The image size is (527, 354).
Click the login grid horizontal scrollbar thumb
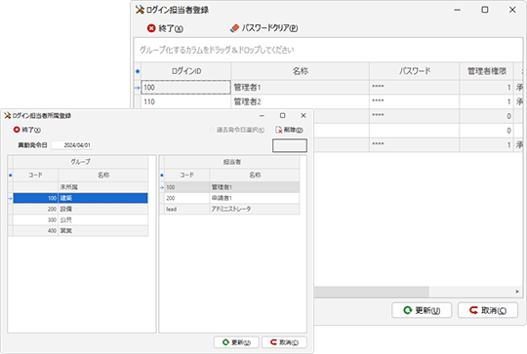372,292
